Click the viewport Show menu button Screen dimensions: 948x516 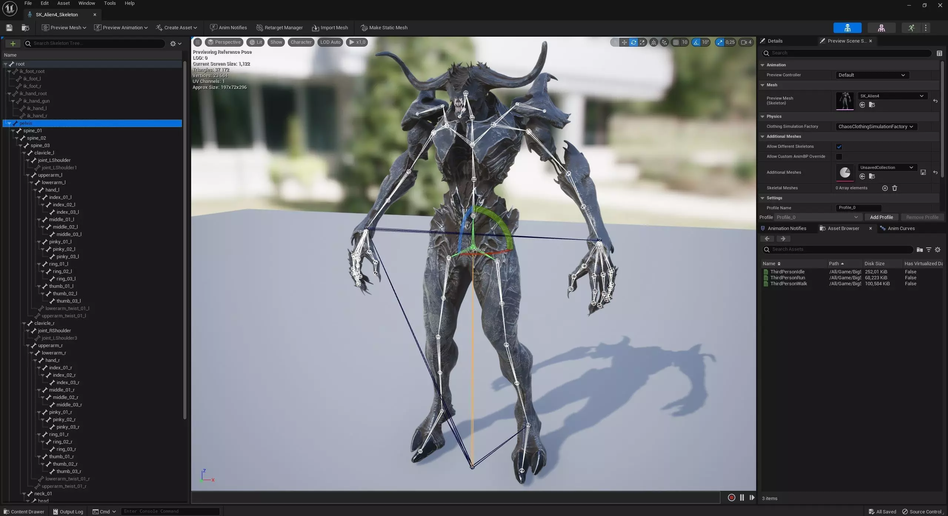click(276, 42)
